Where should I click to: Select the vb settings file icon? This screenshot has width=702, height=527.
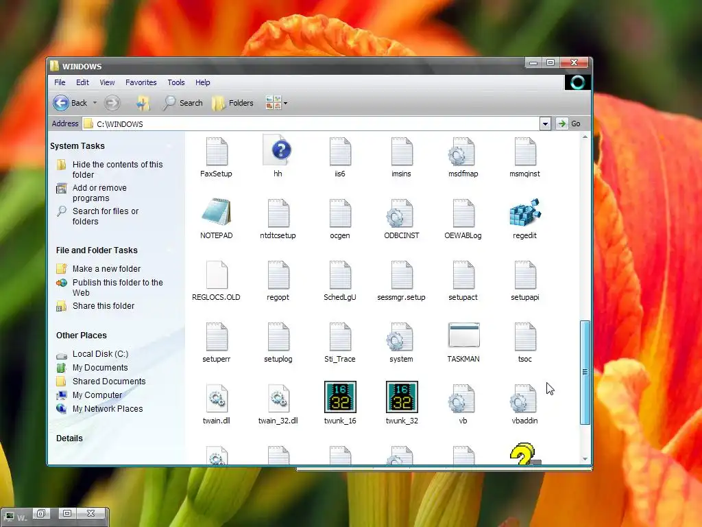pos(462,399)
